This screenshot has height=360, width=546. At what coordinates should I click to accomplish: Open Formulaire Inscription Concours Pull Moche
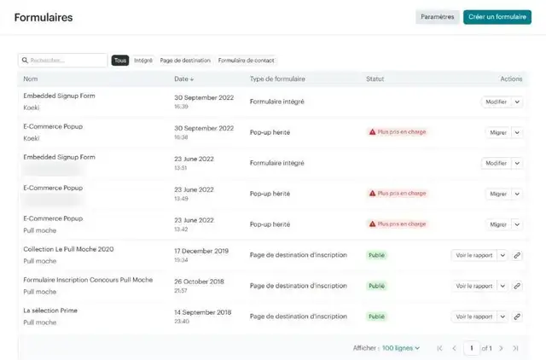(x=88, y=280)
